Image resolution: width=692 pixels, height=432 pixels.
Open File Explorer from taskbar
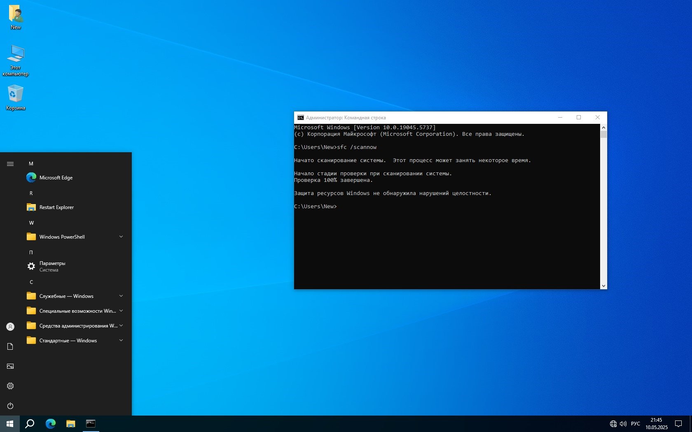(x=71, y=423)
